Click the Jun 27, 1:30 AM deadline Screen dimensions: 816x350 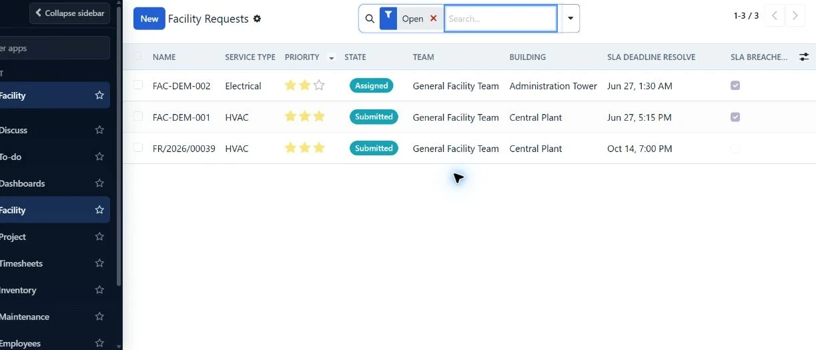(x=640, y=86)
